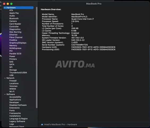Select WWAN entry

13,89
